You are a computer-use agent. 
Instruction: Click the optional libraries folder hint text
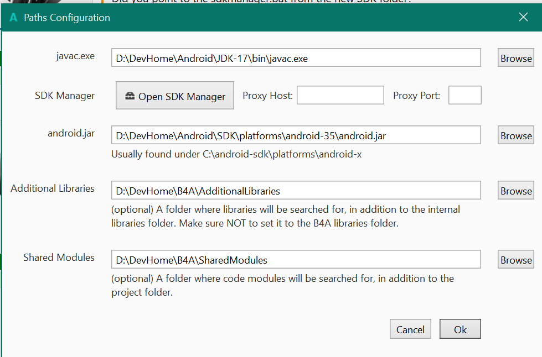[286, 216]
